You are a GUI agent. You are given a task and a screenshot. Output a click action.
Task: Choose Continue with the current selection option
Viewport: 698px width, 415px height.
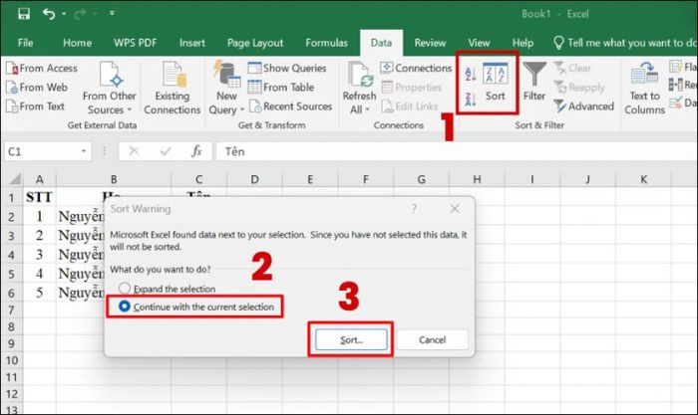tap(195, 308)
